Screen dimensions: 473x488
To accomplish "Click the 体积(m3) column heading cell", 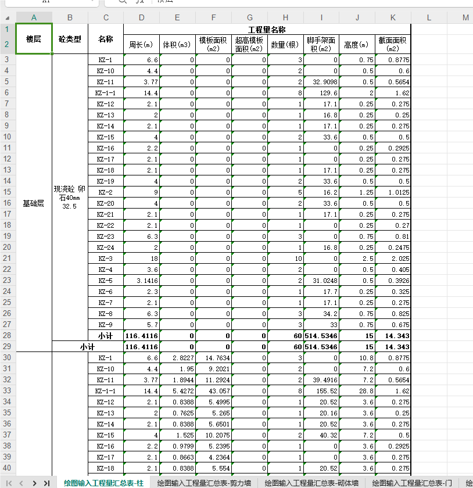I will (177, 45).
